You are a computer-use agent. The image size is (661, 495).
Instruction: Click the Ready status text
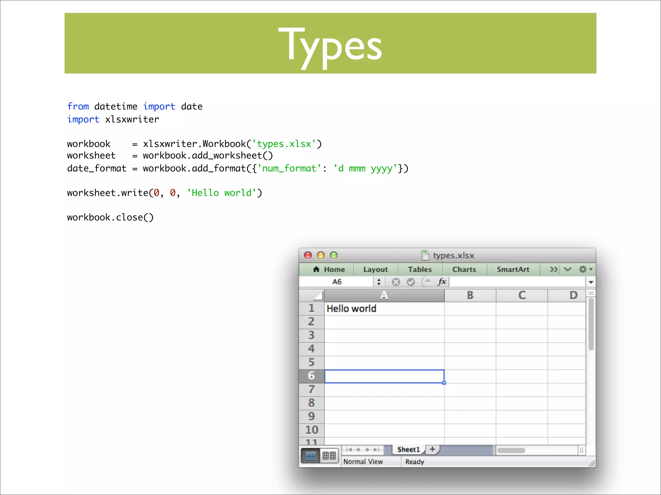pyautogui.click(x=415, y=462)
